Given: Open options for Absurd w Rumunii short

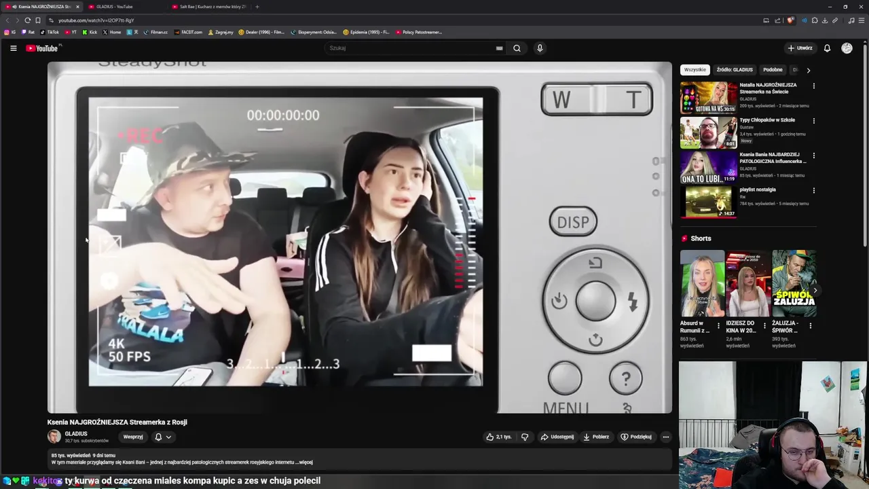Looking at the screenshot, I should coord(718,326).
